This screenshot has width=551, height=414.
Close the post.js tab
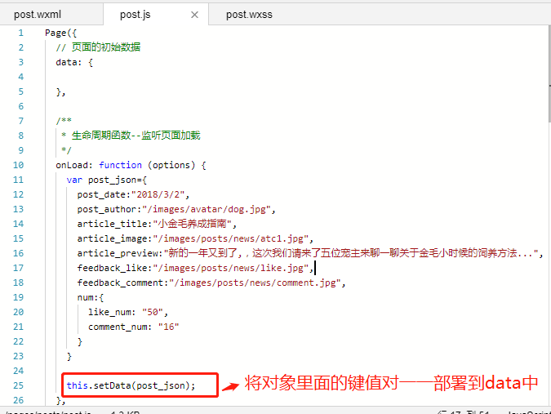(x=194, y=15)
